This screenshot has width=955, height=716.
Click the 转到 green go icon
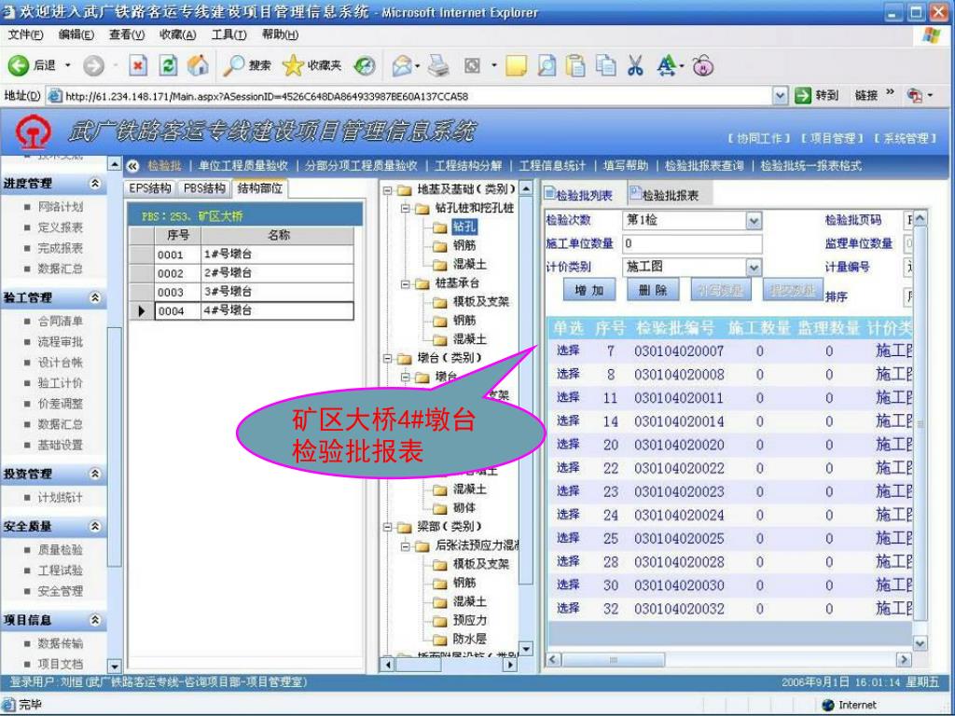(x=803, y=96)
